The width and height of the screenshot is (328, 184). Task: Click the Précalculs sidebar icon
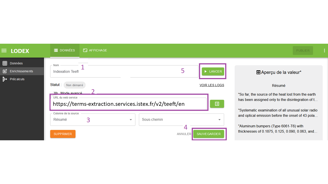point(5,79)
